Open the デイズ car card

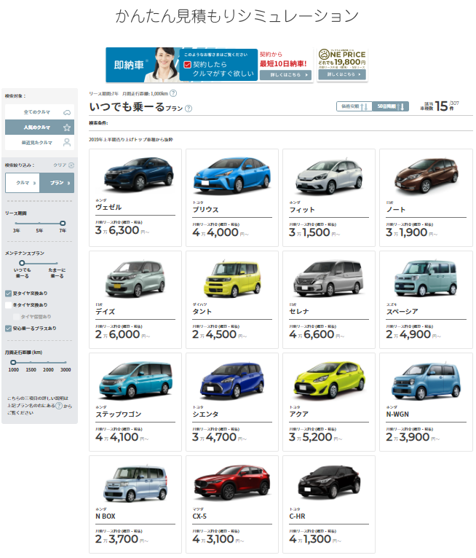click(135, 299)
